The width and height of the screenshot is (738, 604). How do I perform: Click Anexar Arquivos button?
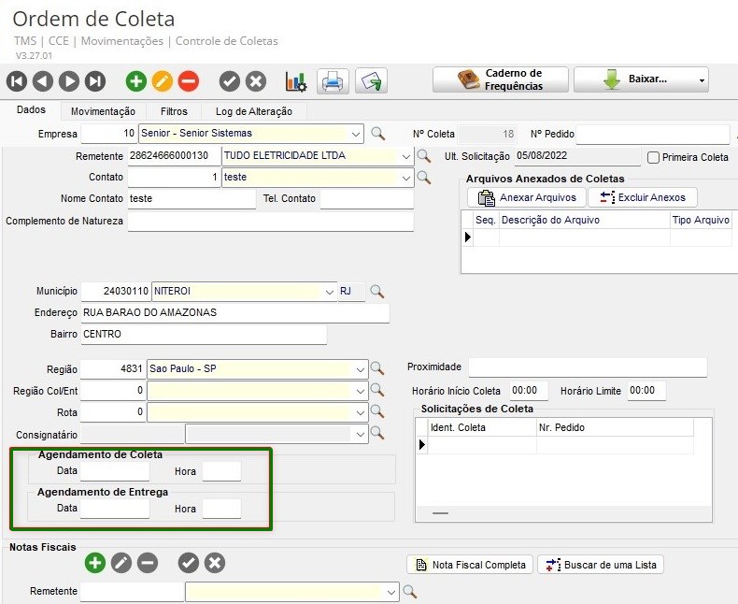[527, 197]
